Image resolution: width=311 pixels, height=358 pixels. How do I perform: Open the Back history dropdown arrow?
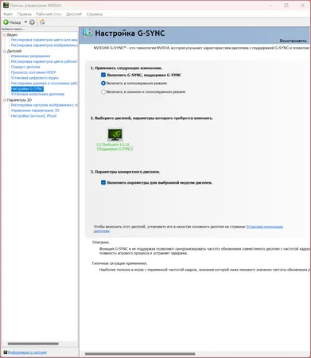click(25, 22)
